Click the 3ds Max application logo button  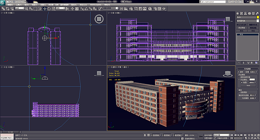click(x=3, y=3)
